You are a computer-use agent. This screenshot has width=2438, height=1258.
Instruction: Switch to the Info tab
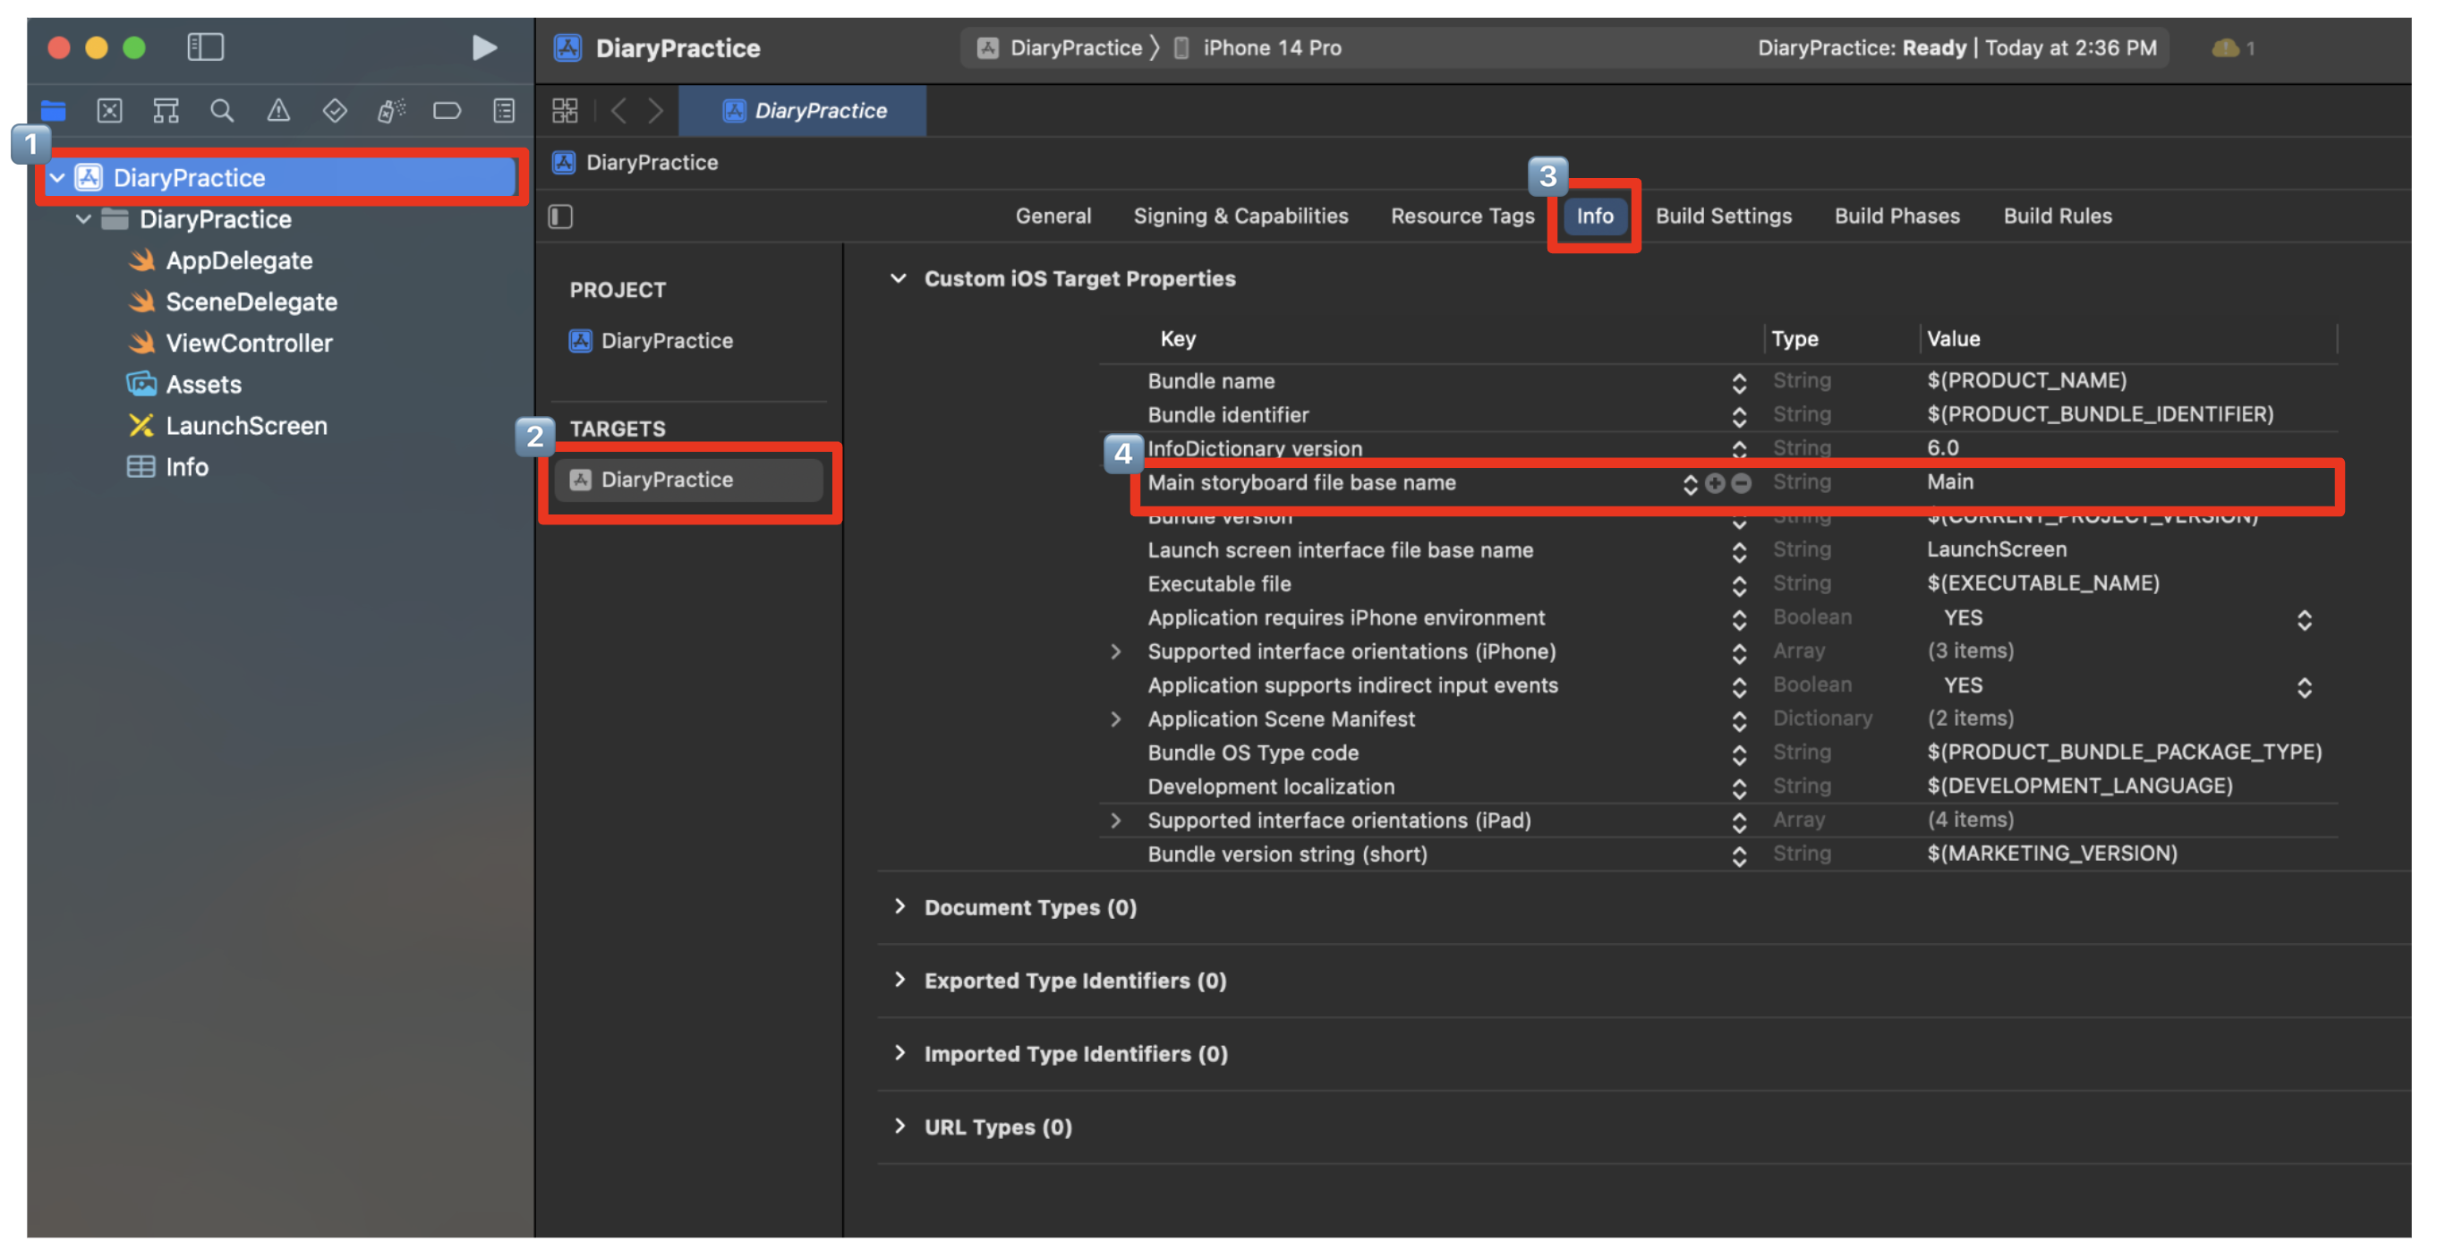click(1595, 216)
